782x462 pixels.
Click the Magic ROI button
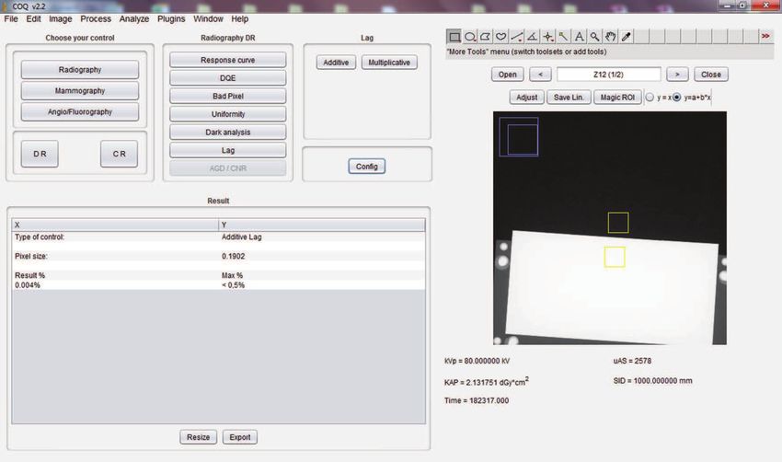tap(617, 98)
